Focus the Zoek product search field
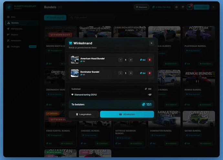Image resolution: width=223 pixels, height=160 pixels. 91,17
